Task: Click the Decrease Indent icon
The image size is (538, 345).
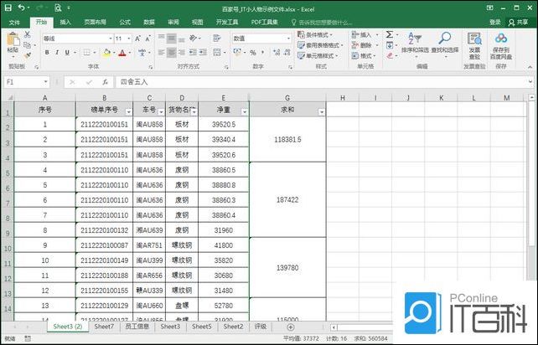Action: (193, 52)
